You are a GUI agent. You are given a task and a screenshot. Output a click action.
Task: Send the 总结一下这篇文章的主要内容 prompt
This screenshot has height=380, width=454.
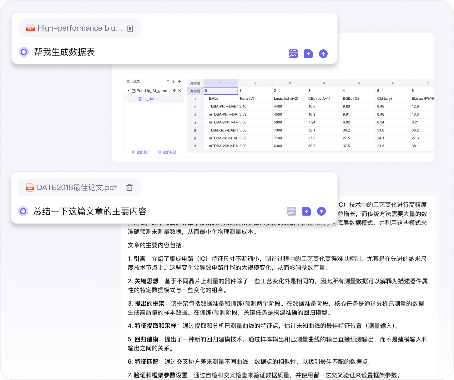tap(321, 211)
